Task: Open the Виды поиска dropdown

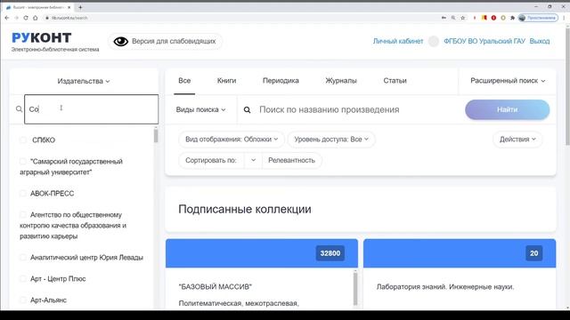Action: (x=200, y=109)
